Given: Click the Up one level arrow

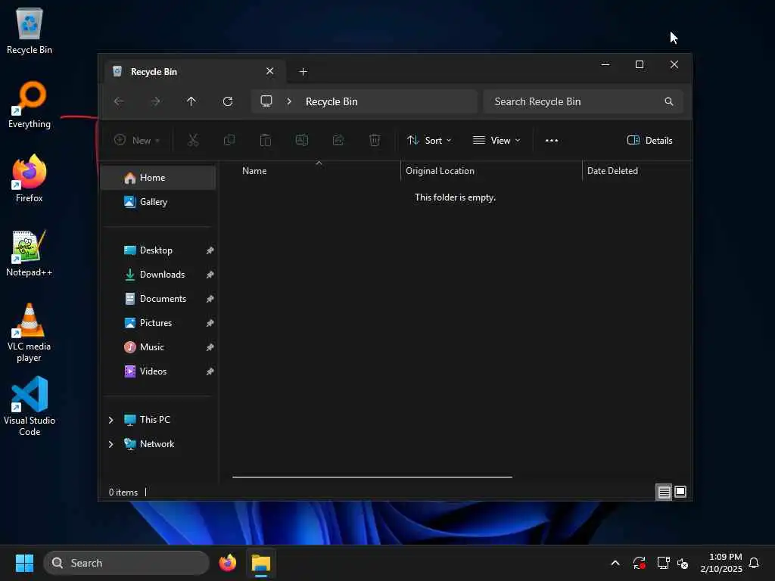Looking at the screenshot, I should [191, 101].
